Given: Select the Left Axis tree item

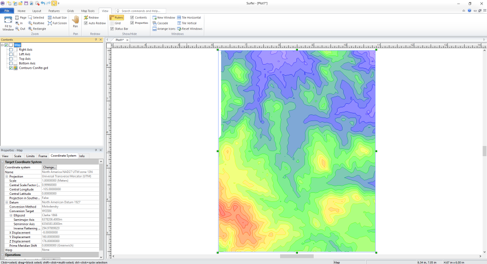Looking at the screenshot, I should [x=24, y=54].
